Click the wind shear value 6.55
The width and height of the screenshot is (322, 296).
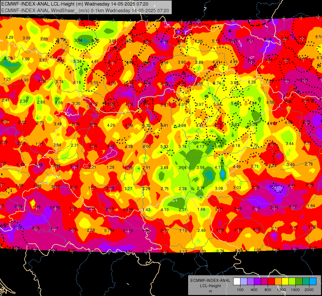(270, 102)
